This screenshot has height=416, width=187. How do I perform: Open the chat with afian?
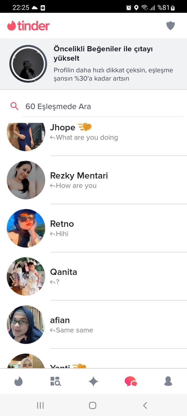tap(94, 325)
